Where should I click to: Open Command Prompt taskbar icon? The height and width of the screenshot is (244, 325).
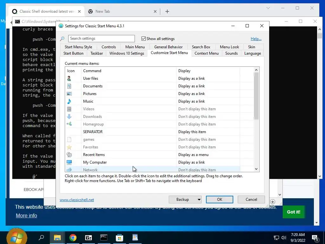(104, 237)
